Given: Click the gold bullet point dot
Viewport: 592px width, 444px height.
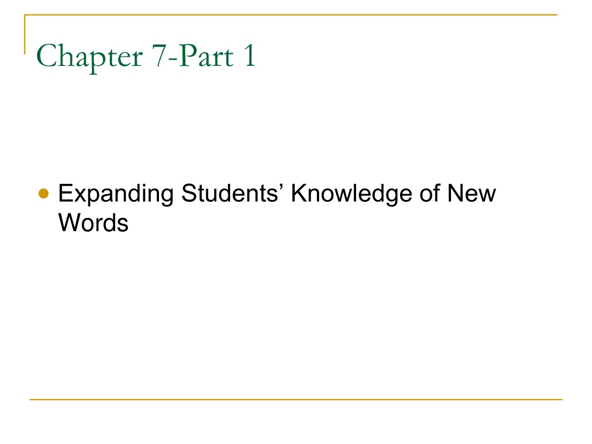Looking at the screenshot, I should (x=44, y=194).
